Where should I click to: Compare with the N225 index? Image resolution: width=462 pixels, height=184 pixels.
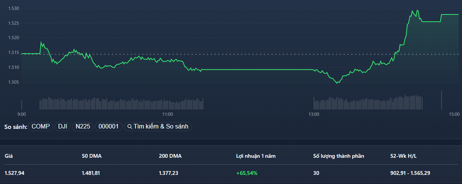click(x=83, y=127)
